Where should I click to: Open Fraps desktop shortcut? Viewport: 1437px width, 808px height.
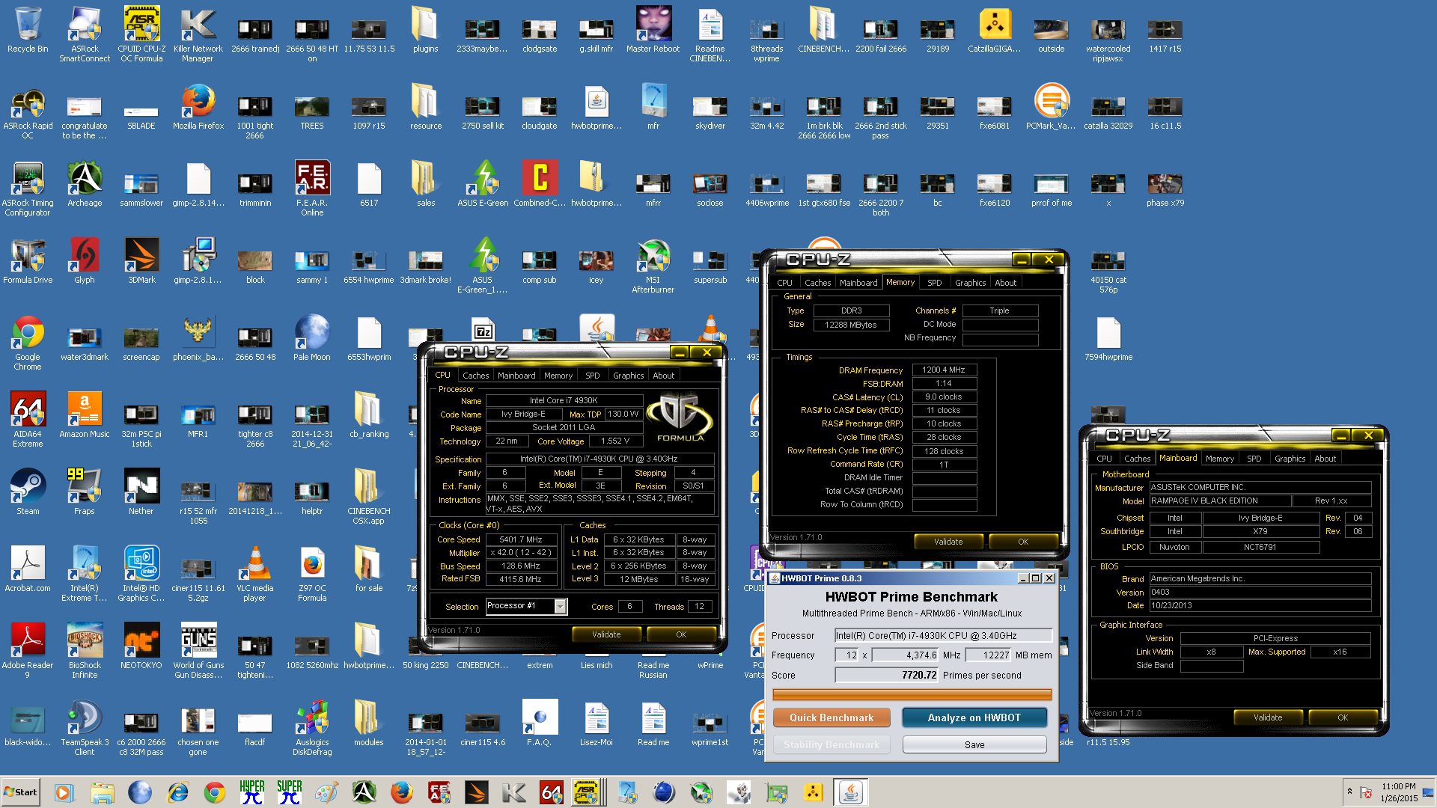(85, 492)
